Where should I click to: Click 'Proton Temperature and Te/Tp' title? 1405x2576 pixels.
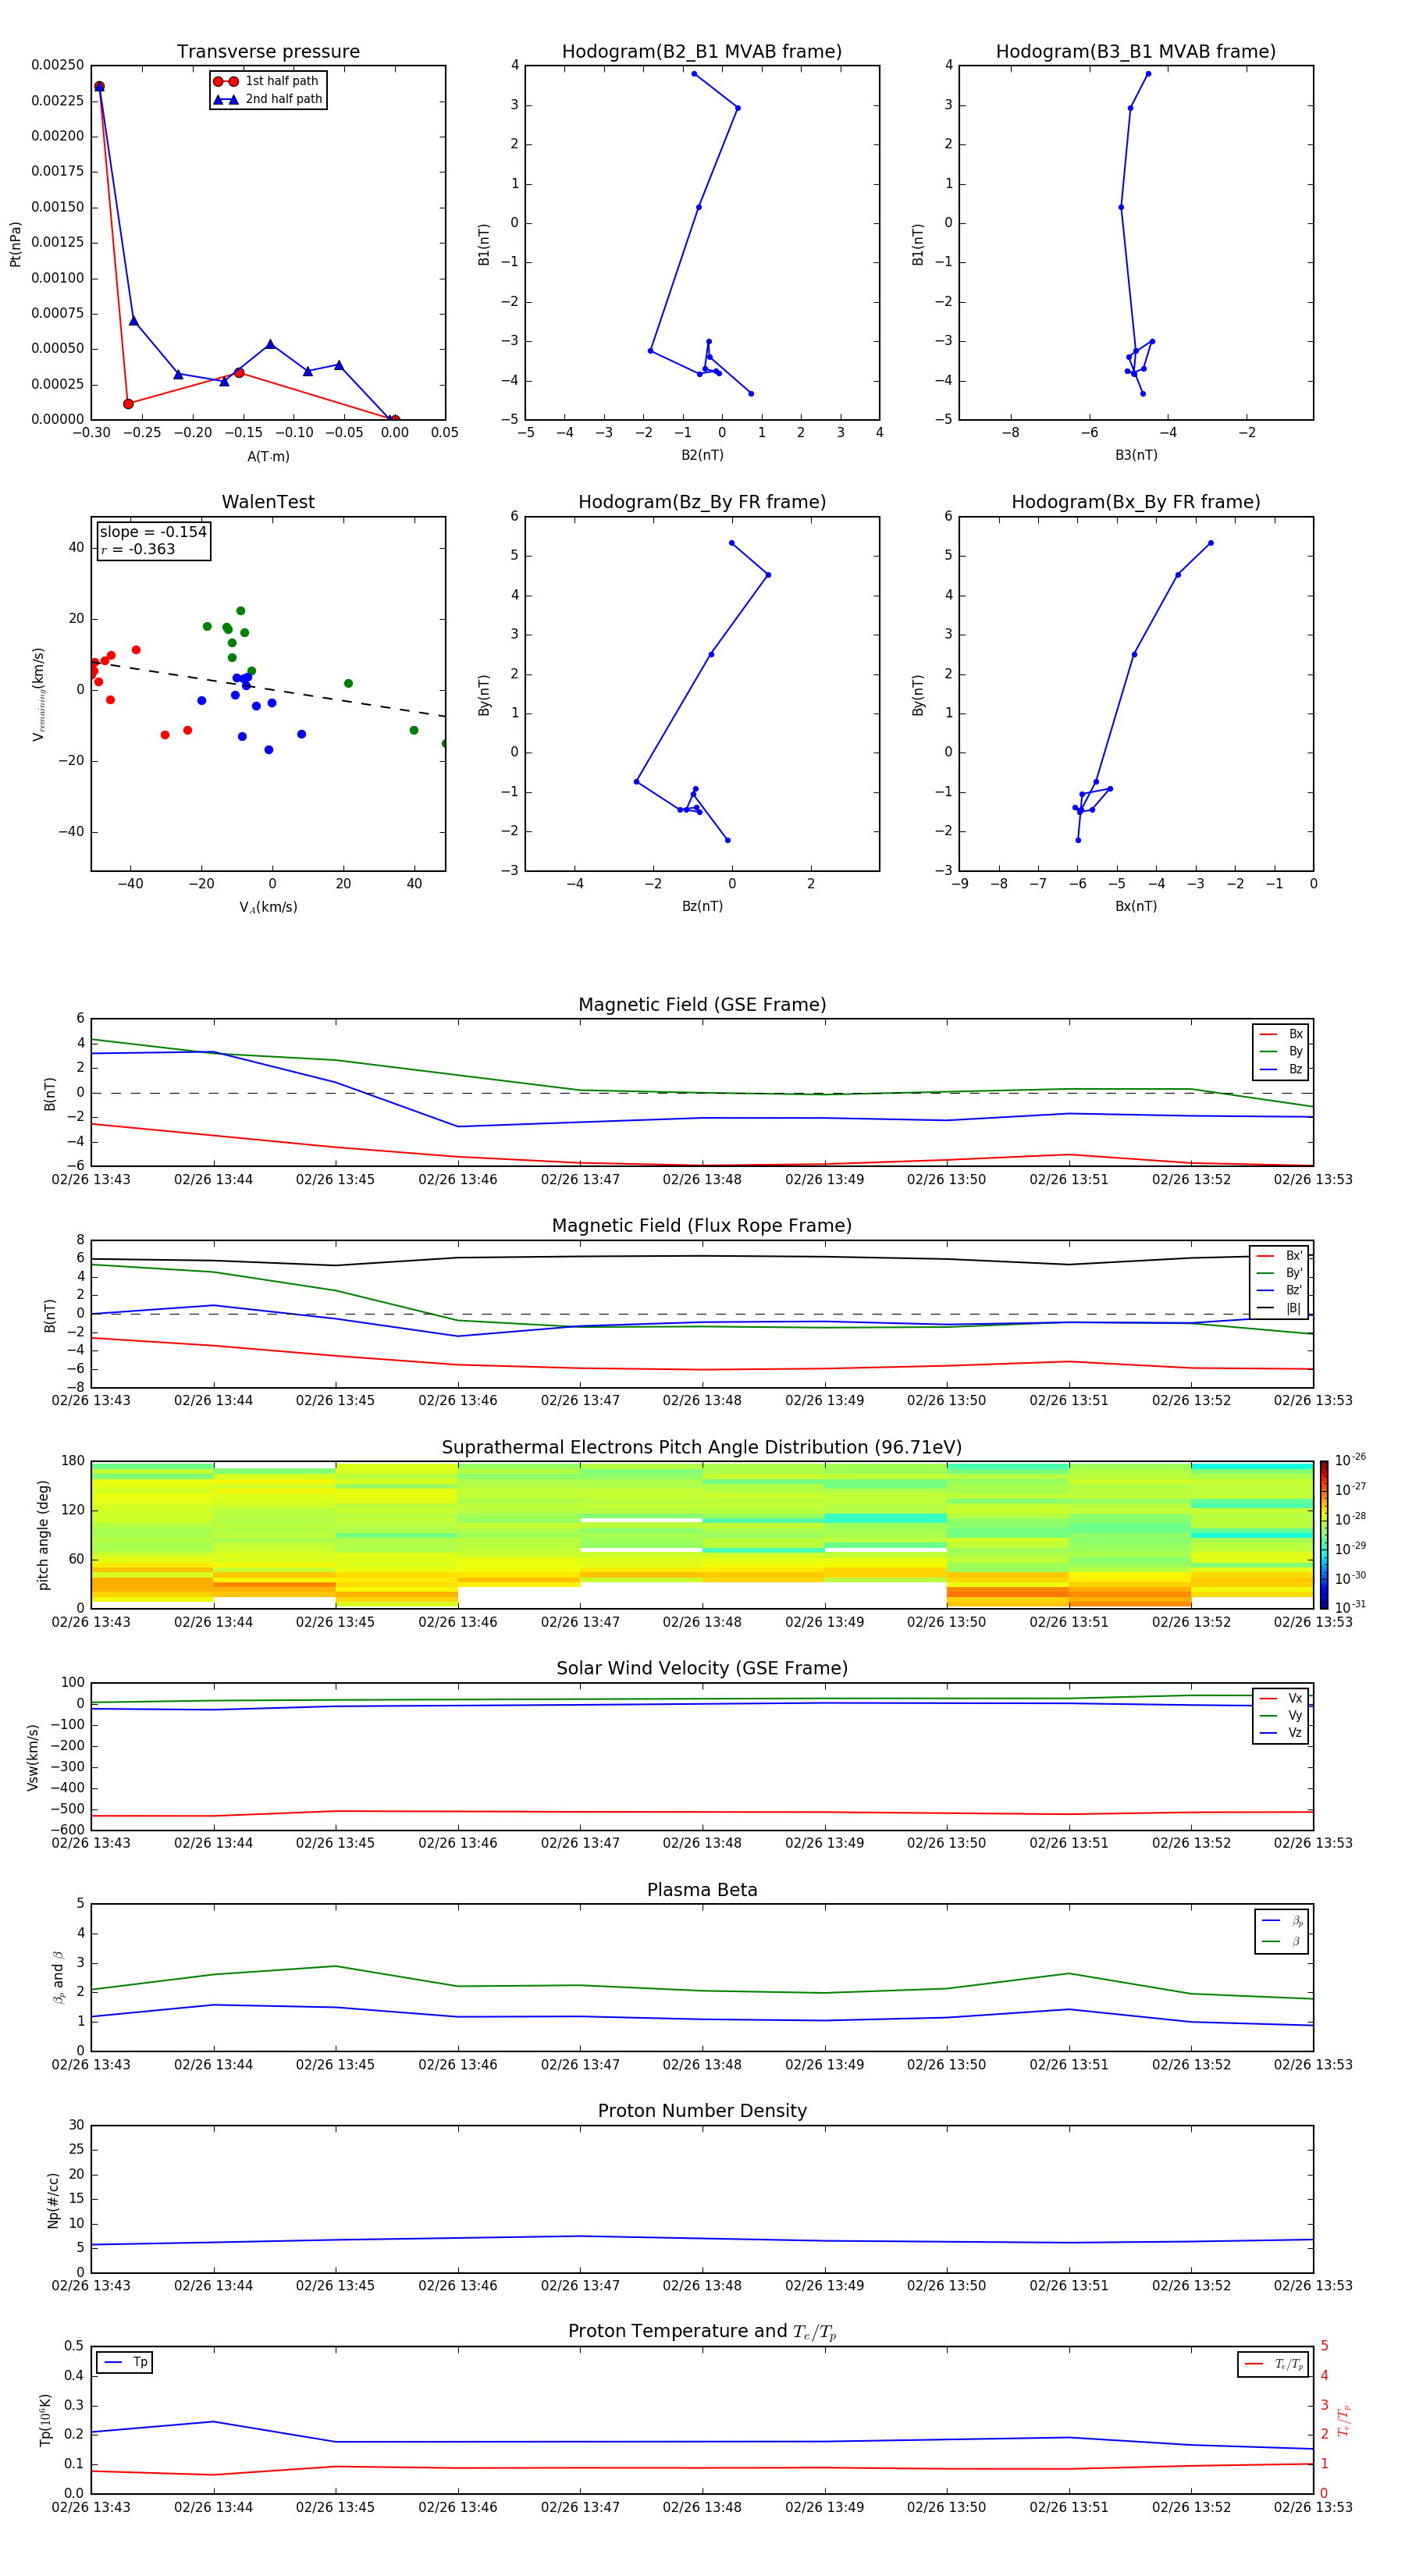[x=702, y=2332]
